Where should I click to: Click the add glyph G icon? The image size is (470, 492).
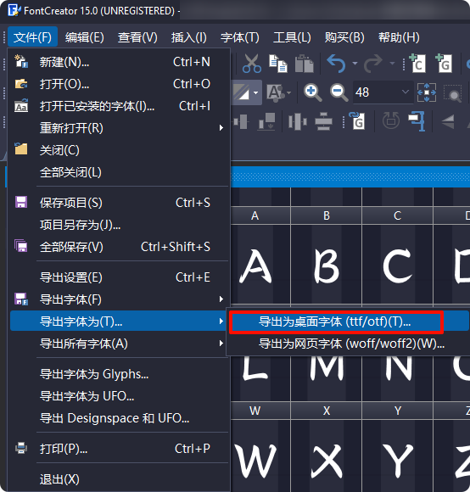(x=444, y=64)
